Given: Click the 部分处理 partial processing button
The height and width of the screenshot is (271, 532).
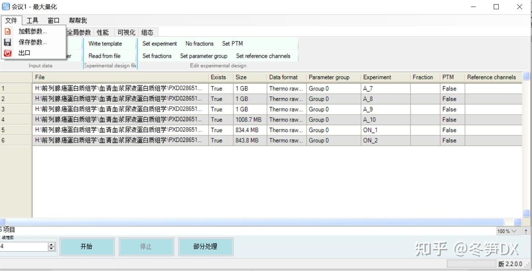Looking at the screenshot, I should click(x=206, y=246).
